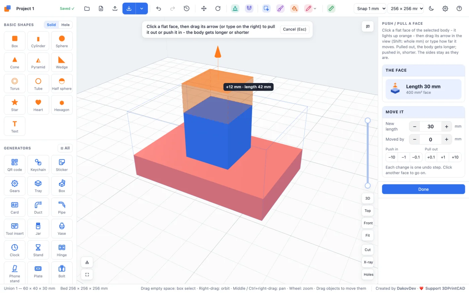Click Cancel (Esc) button
This screenshot has width=469, height=293.
pos(294,29)
